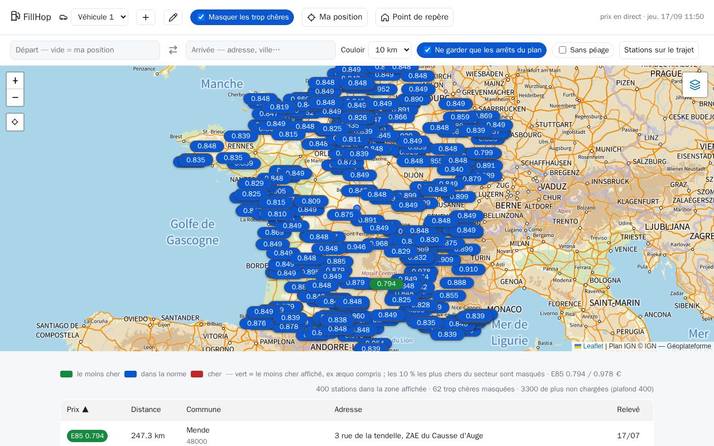Click address 3 rue de la tendelle
This screenshot has width=714, height=446.
[x=409, y=436]
